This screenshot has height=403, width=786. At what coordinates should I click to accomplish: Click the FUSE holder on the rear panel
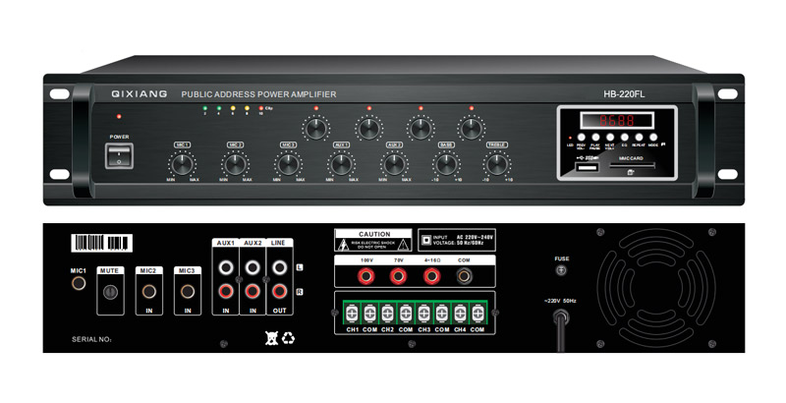click(562, 270)
